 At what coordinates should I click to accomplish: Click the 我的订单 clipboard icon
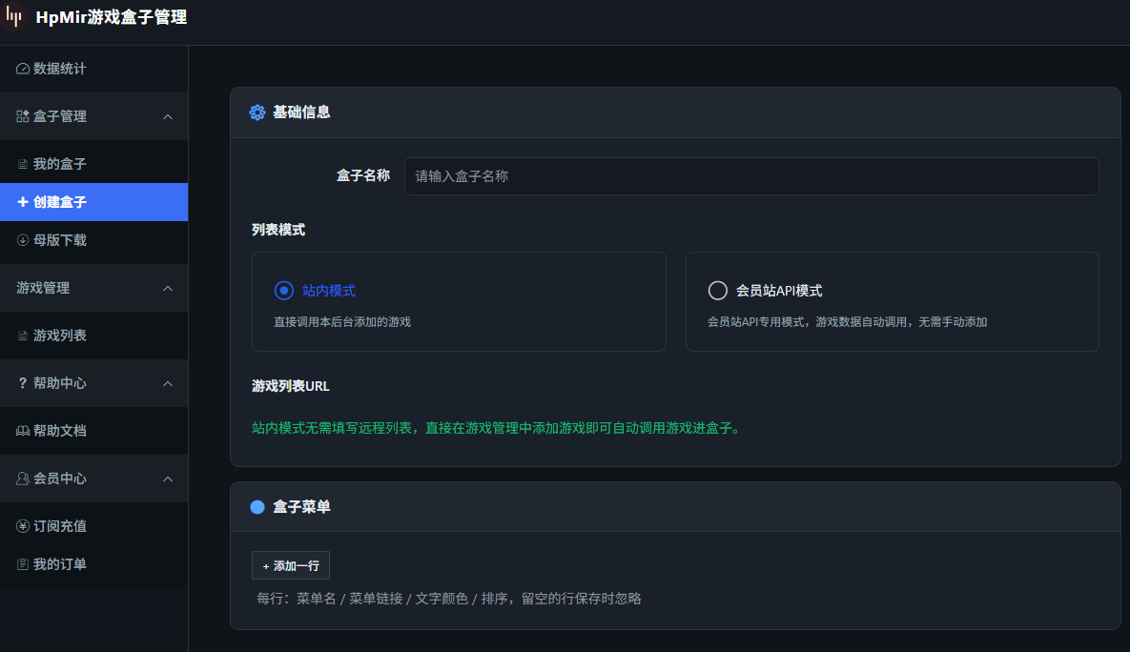tap(22, 564)
